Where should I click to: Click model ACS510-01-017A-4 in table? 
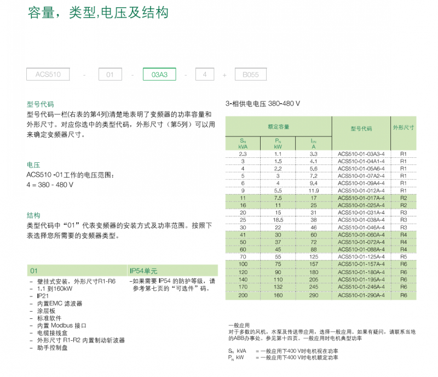point(361,198)
